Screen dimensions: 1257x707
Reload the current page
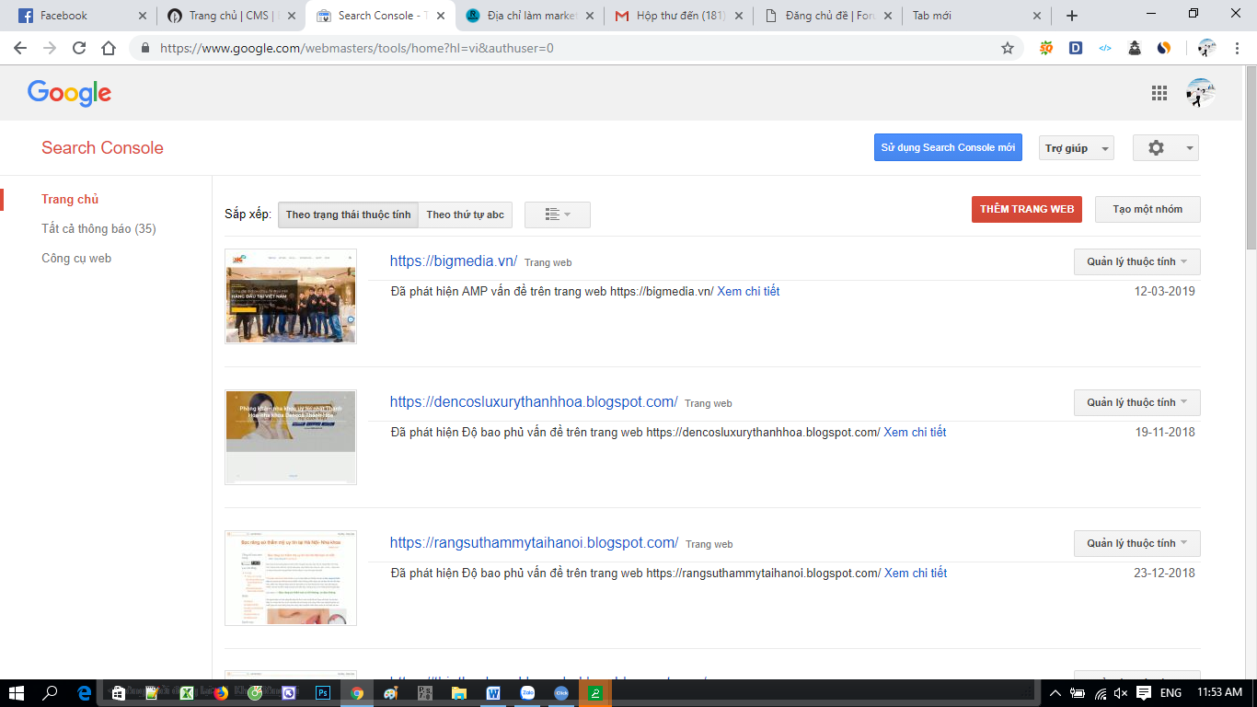point(79,48)
